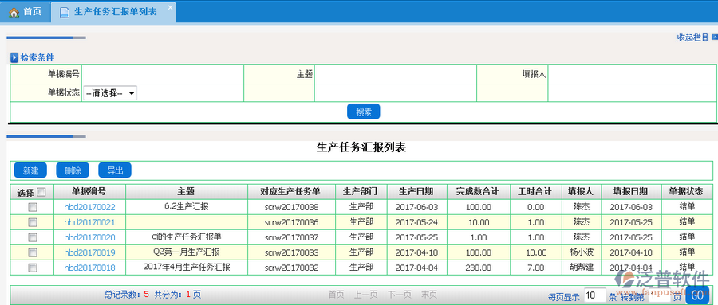This screenshot has width=718, height=305.
Task: Click the 每页显示 page size field
Action: 594,295
